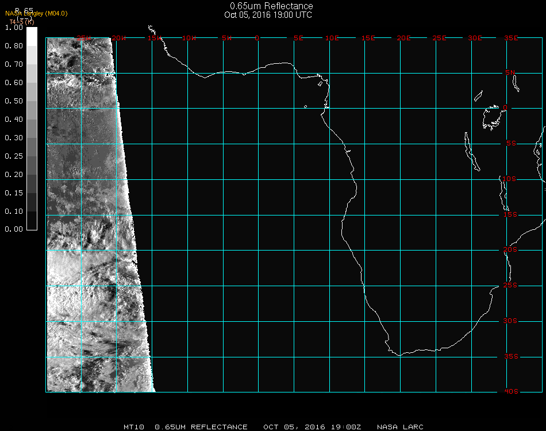The height and width of the screenshot is (431, 546).
Task: Click the 5S latitude label
Action: click(x=511, y=144)
